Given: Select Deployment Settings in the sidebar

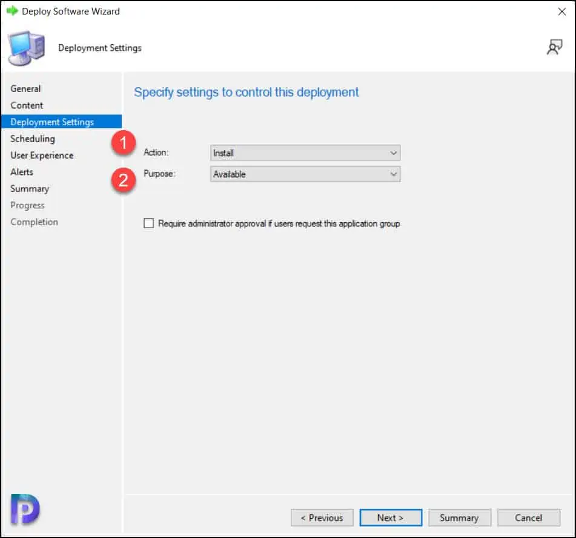Looking at the screenshot, I should click(x=62, y=122).
